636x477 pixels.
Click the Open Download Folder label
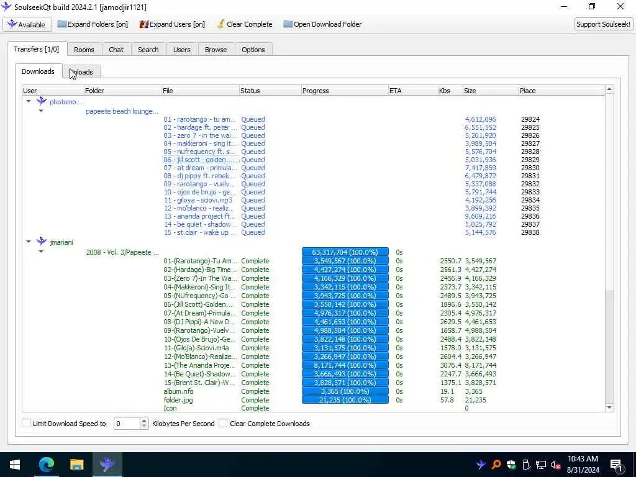pos(328,24)
